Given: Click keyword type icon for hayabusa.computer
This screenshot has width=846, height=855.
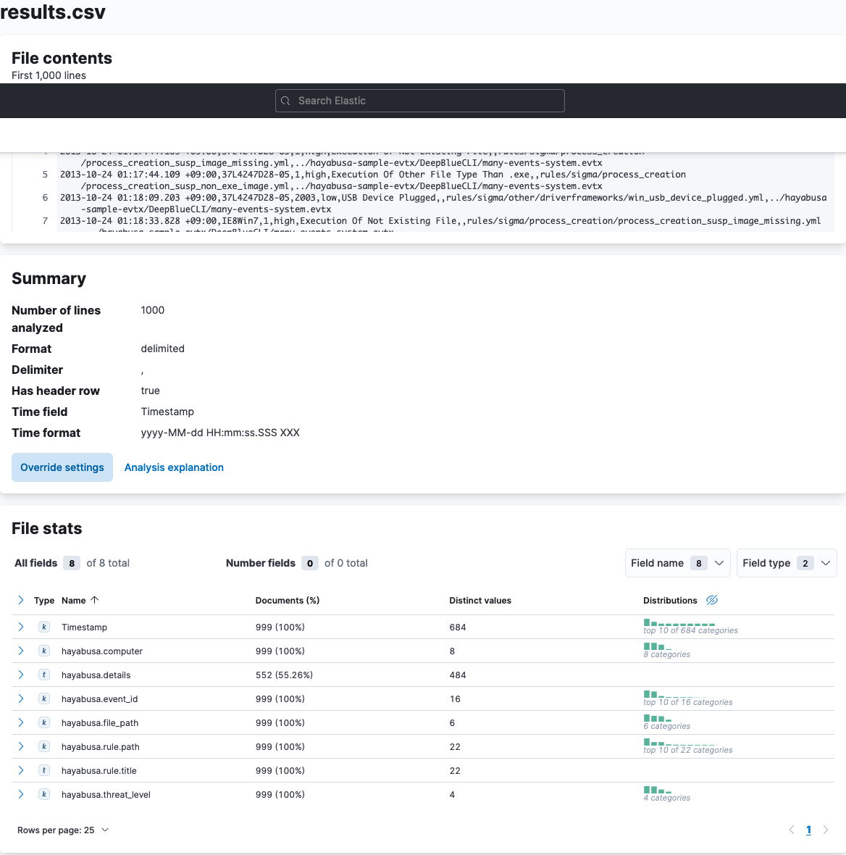Looking at the screenshot, I should 44,651.
